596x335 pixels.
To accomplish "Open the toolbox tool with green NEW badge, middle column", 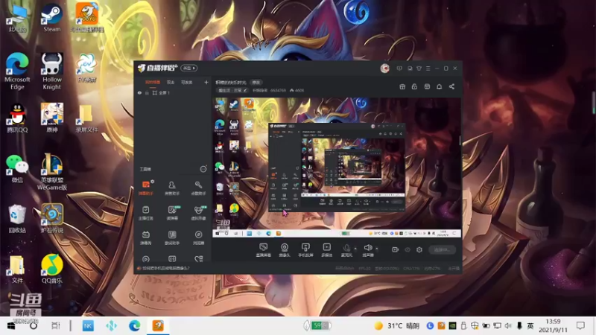I will (172, 213).
